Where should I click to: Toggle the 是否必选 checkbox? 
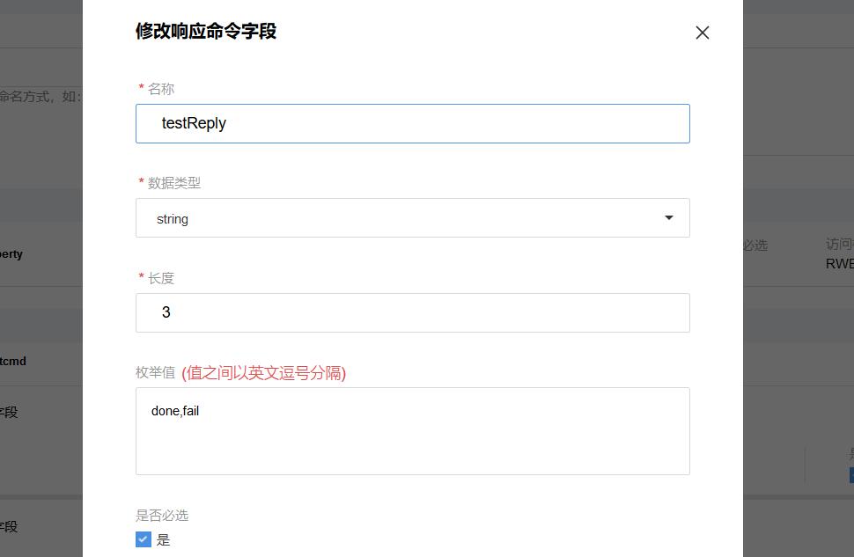[144, 539]
